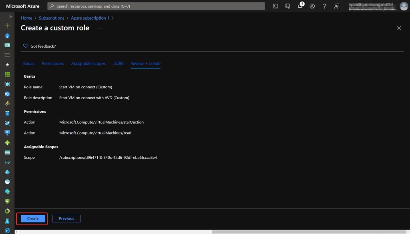Screen dimensions: 410x234
Task: Open Cloud Shell from the top bar
Action: [x=275, y=6]
